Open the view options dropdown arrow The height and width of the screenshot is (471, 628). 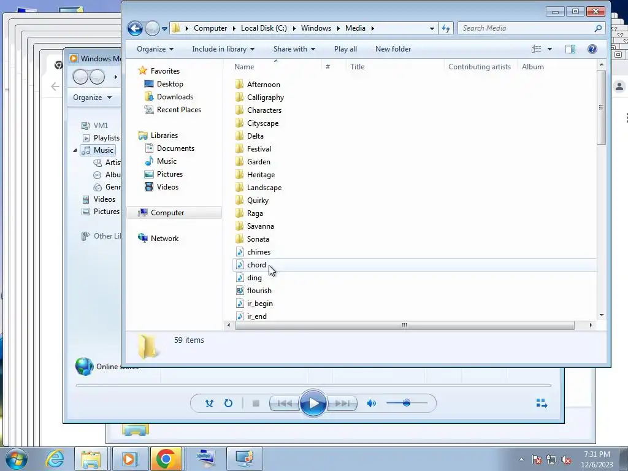tap(549, 49)
